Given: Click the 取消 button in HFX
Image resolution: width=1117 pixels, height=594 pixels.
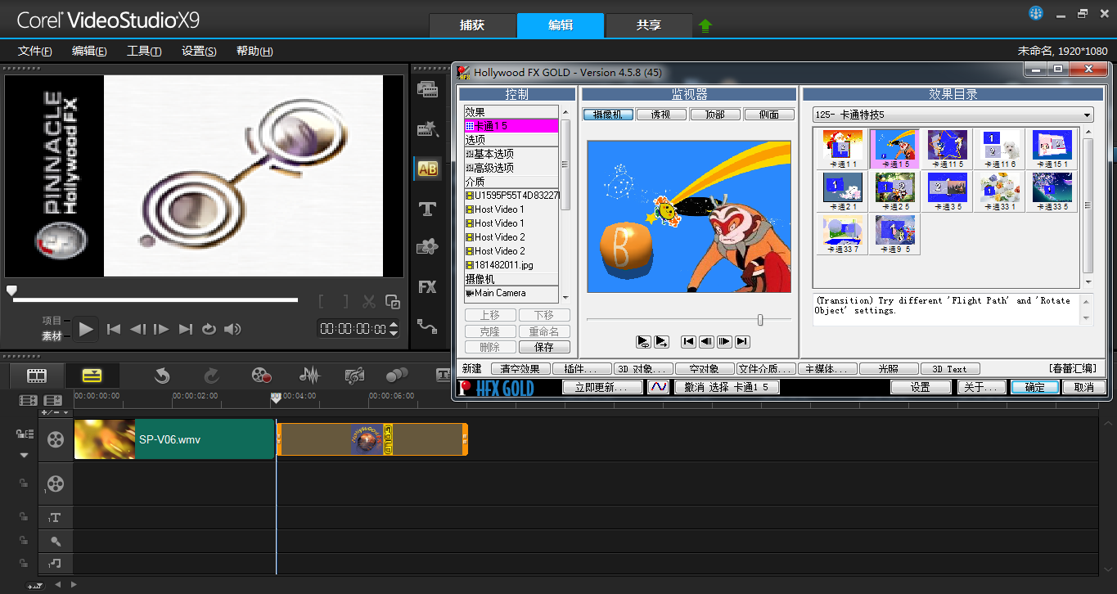Looking at the screenshot, I should (1083, 387).
